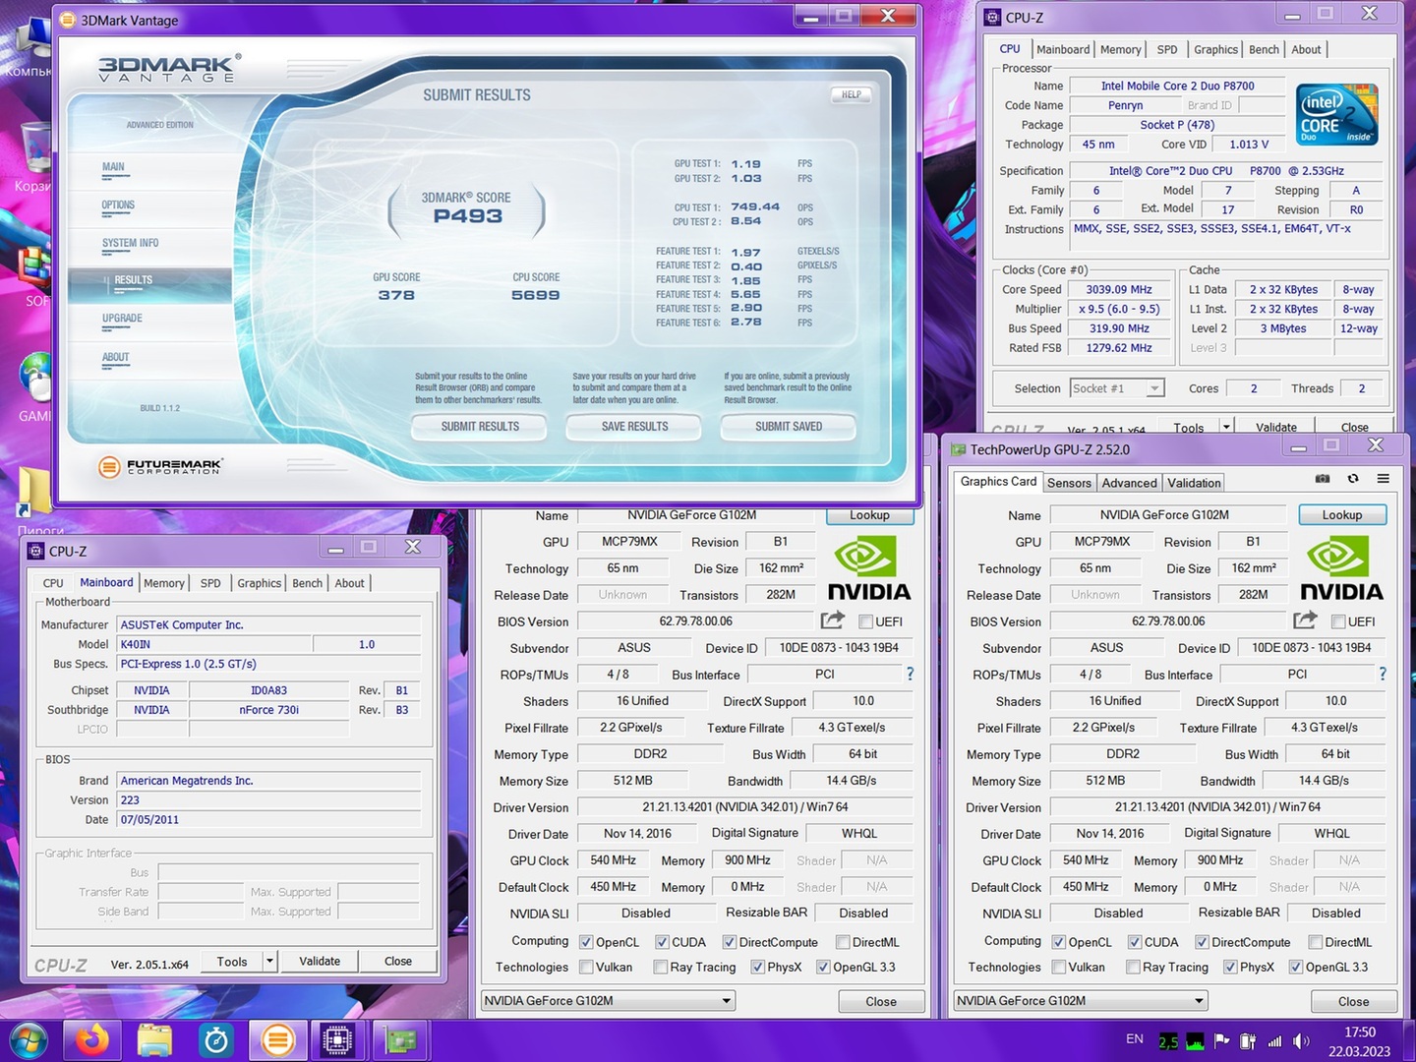Image resolution: width=1416 pixels, height=1062 pixels.
Task: Click Core Speed value 3039.09 MHz in CPU-Z
Action: tap(1120, 289)
